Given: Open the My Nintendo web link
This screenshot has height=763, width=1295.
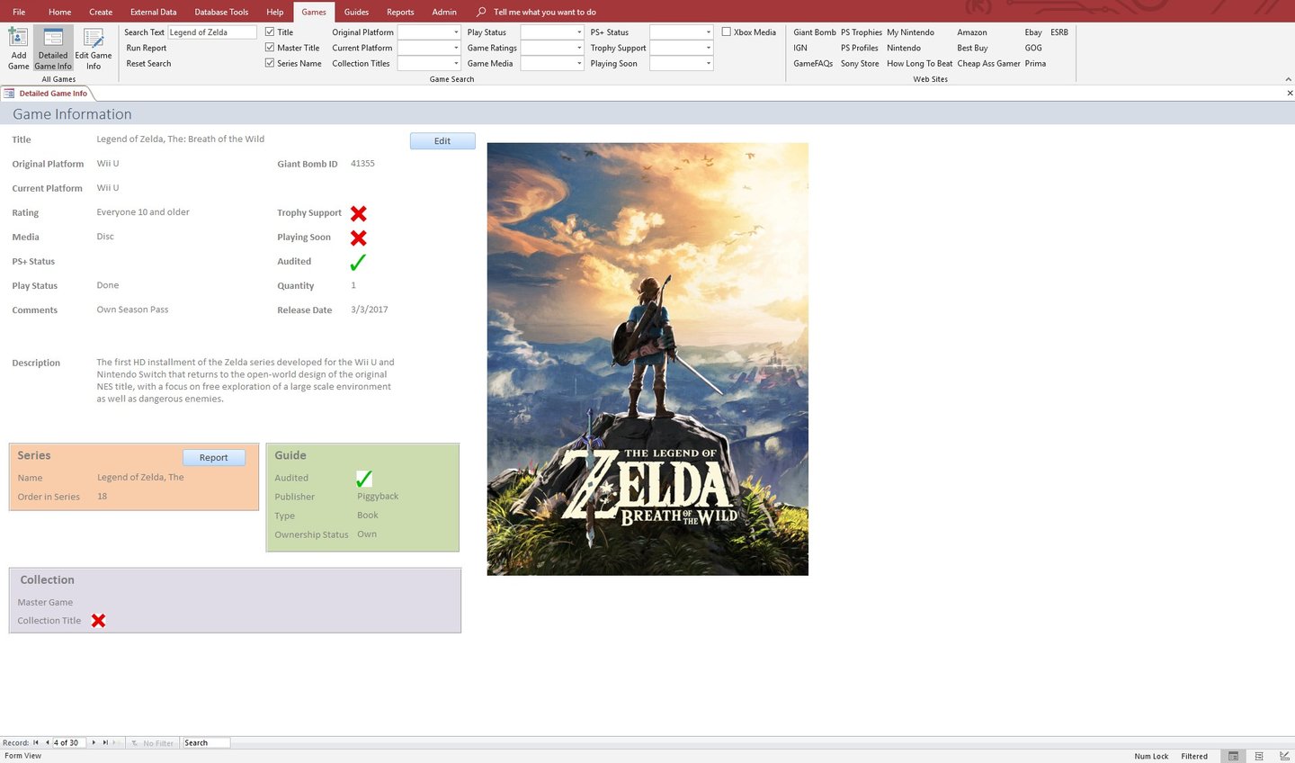Looking at the screenshot, I should click(910, 32).
